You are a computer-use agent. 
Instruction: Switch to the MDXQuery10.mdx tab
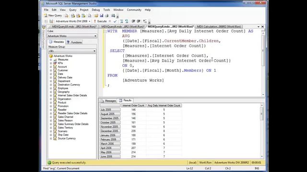tap(74, 27)
